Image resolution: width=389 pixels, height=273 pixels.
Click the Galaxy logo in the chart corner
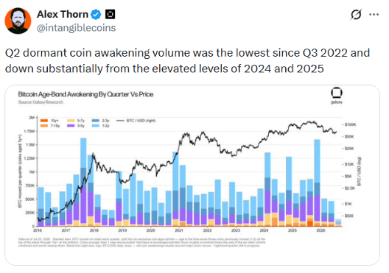click(x=337, y=96)
